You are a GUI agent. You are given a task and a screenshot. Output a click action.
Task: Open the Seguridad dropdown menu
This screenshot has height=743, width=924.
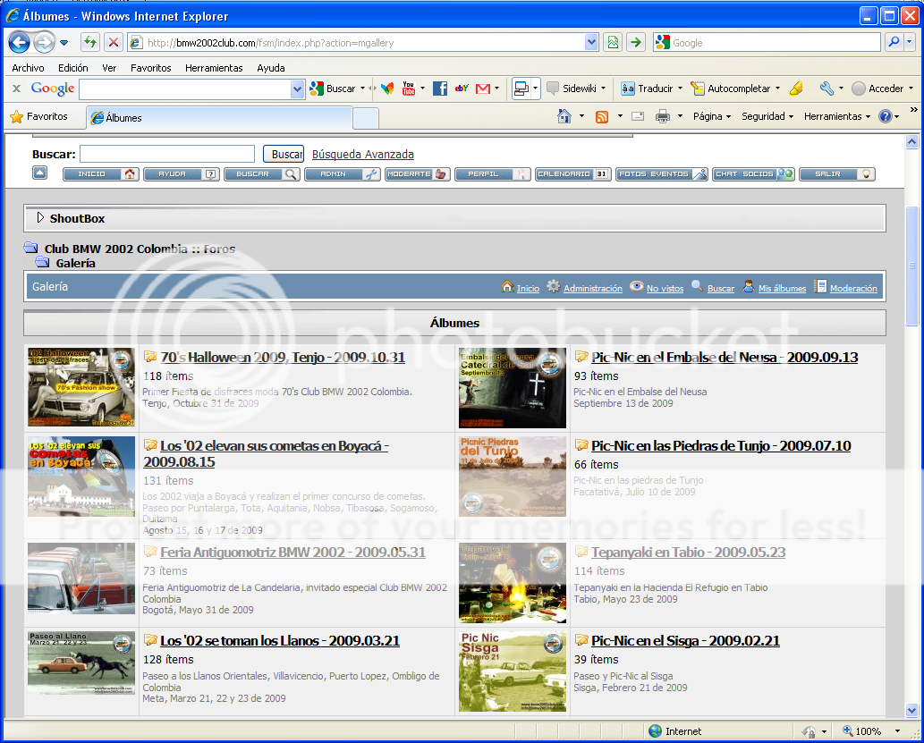click(767, 116)
